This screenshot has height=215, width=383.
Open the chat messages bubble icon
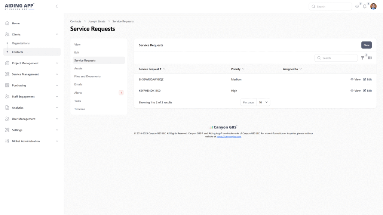[357, 6]
